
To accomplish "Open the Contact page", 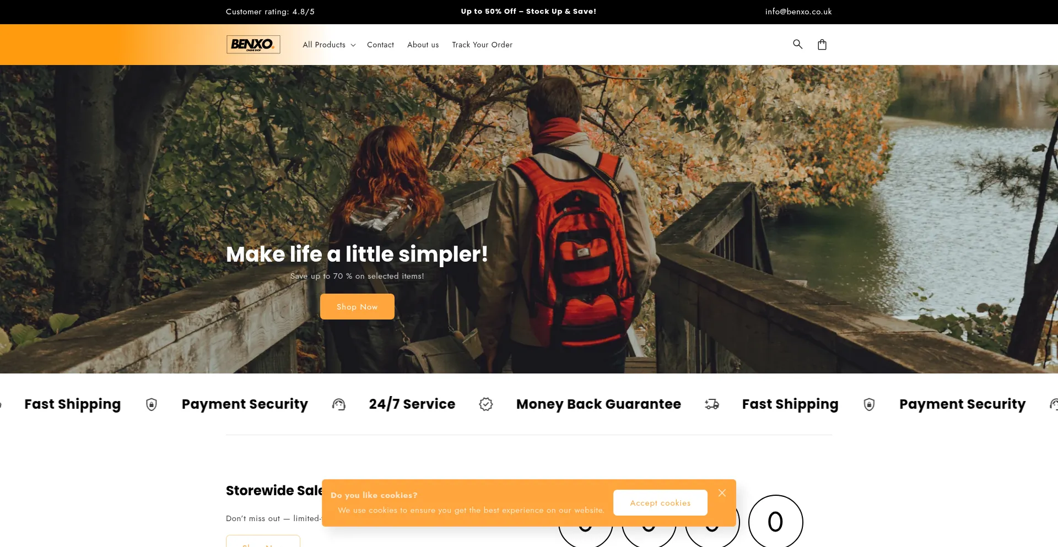I will [x=380, y=45].
